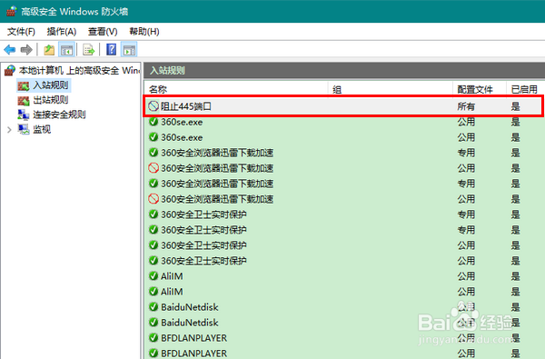The height and width of the screenshot is (359, 545).
Task: Open the 文件(F) menu
Action: (21, 32)
